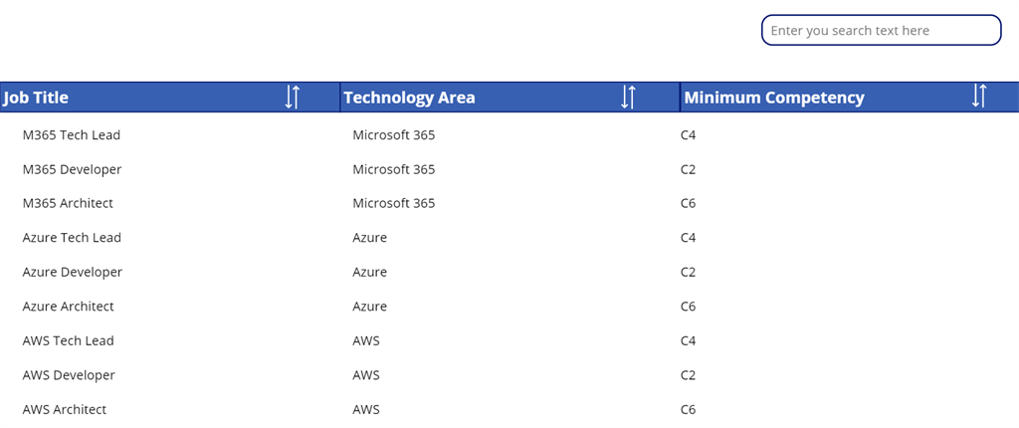The width and height of the screenshot is (1019, 428).
Task: Choose the Azure Developer job title
Action: tap(73, 272)
